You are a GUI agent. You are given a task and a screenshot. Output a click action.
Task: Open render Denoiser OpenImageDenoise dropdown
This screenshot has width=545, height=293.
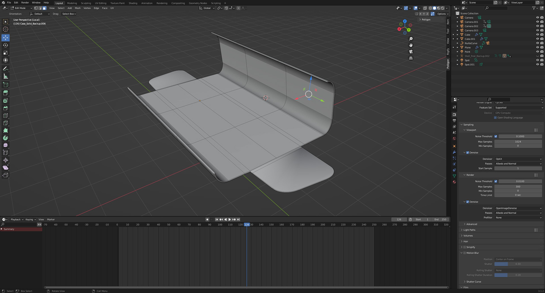[x=519, y=208]
